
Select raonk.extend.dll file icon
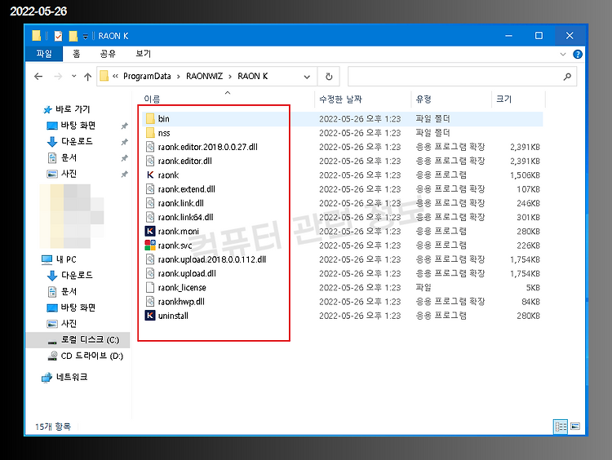pyautogui.click(x=150, y=189)
